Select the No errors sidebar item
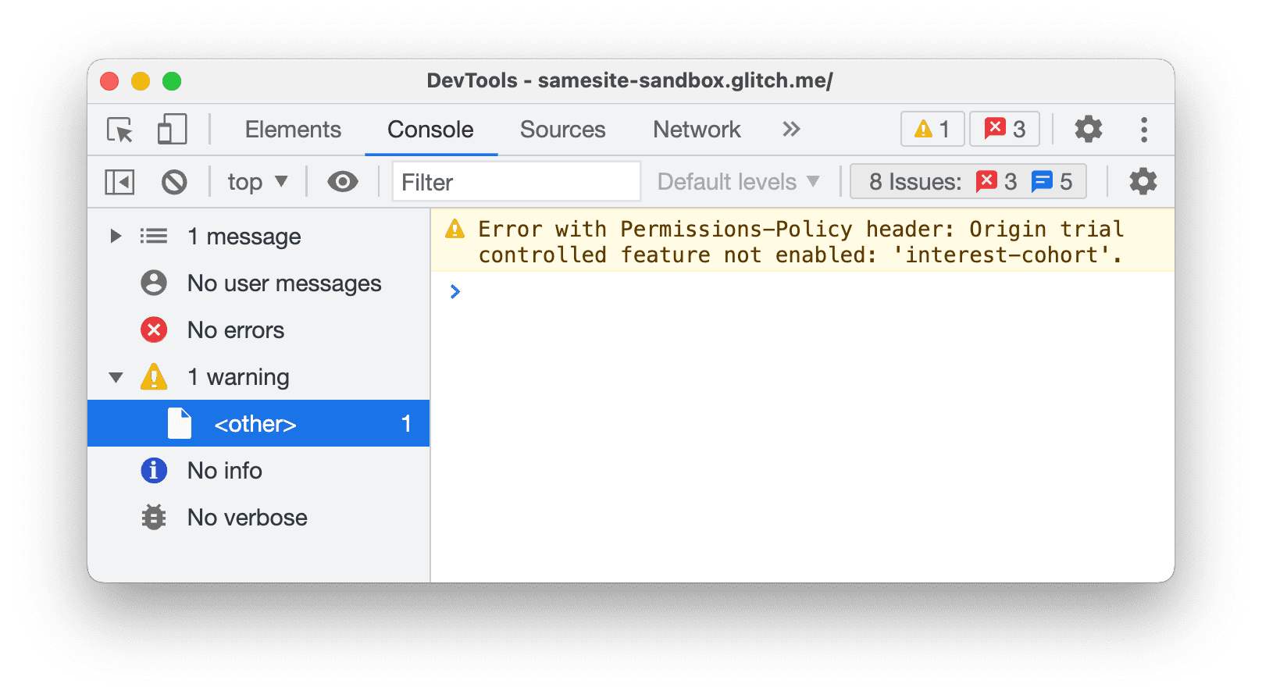 (x=235, y=330)
